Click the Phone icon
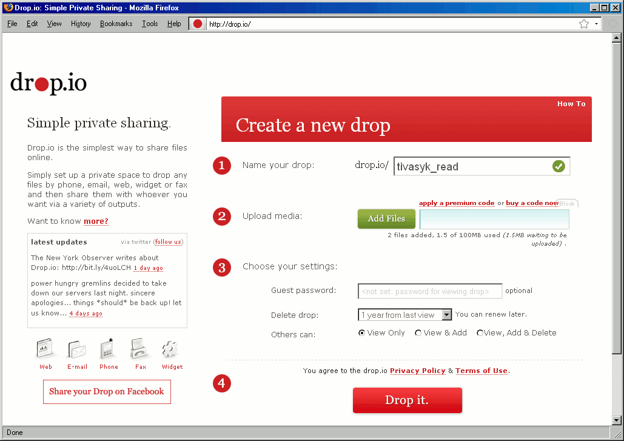 pos(107,349)
